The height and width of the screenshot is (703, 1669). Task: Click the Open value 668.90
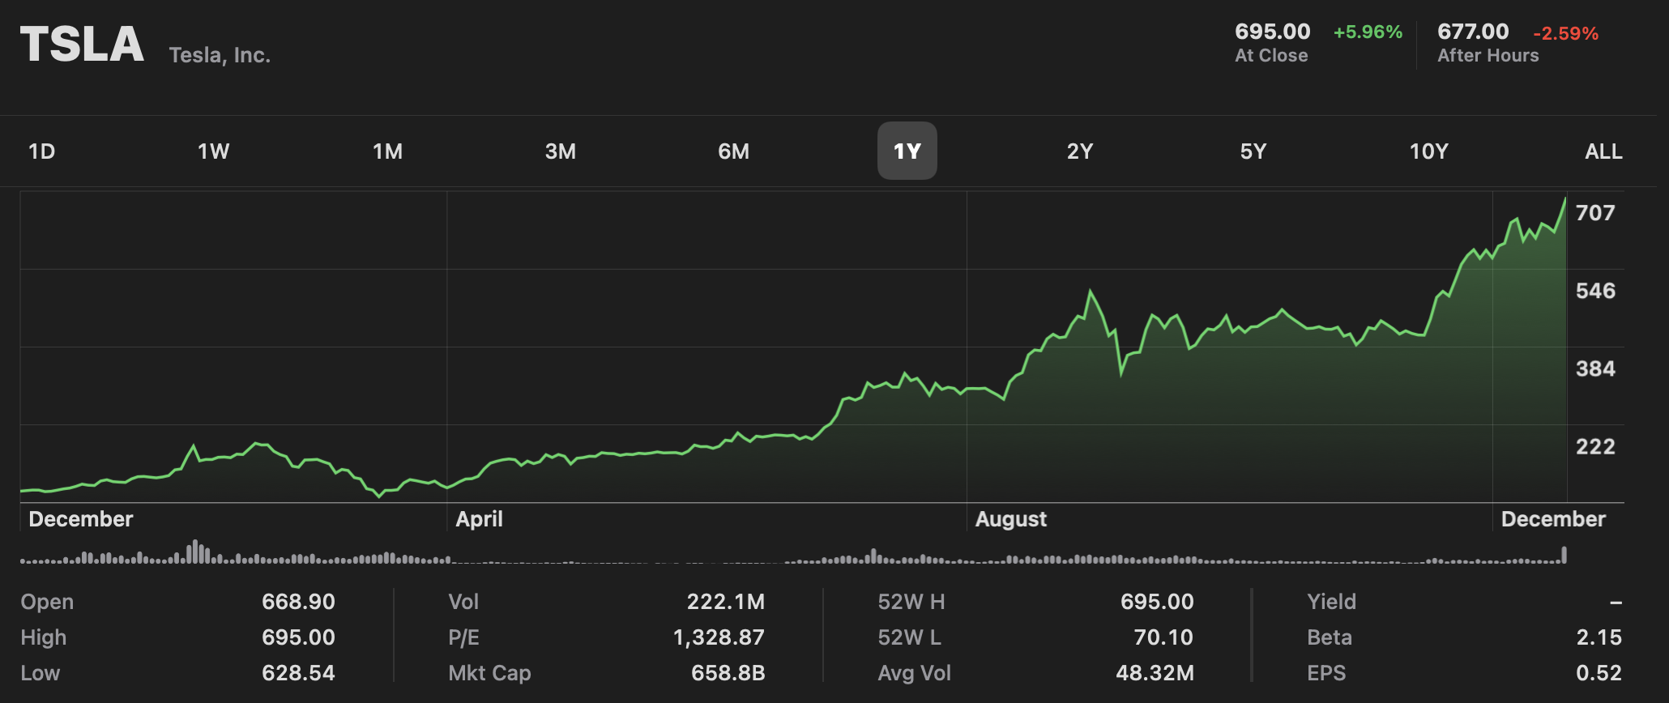coord(298,602)
